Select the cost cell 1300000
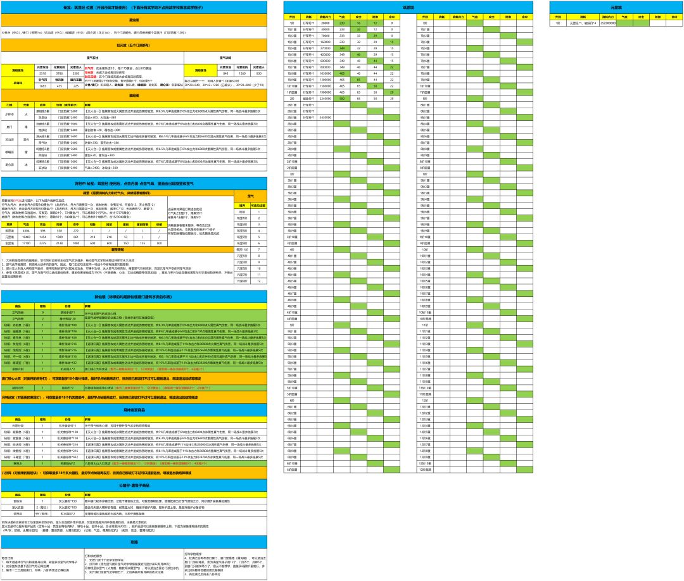This screenshot has width=684, height=581. pyautogui.click(x=326, y=80)
